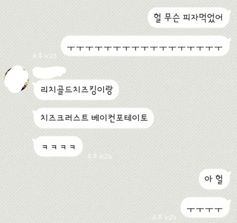Tap the '아 헐' message bubble
This screenshot has width=237, height=223.
pos(215,179)
